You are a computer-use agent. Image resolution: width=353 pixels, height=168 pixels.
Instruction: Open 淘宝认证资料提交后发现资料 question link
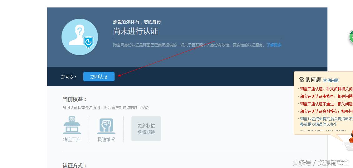(326, 122)
